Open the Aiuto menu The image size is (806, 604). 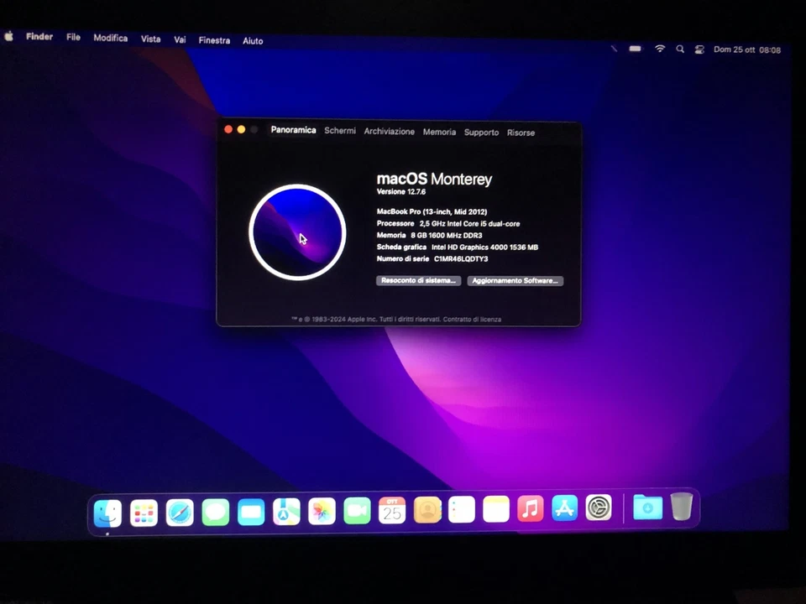tap(253, 41)
